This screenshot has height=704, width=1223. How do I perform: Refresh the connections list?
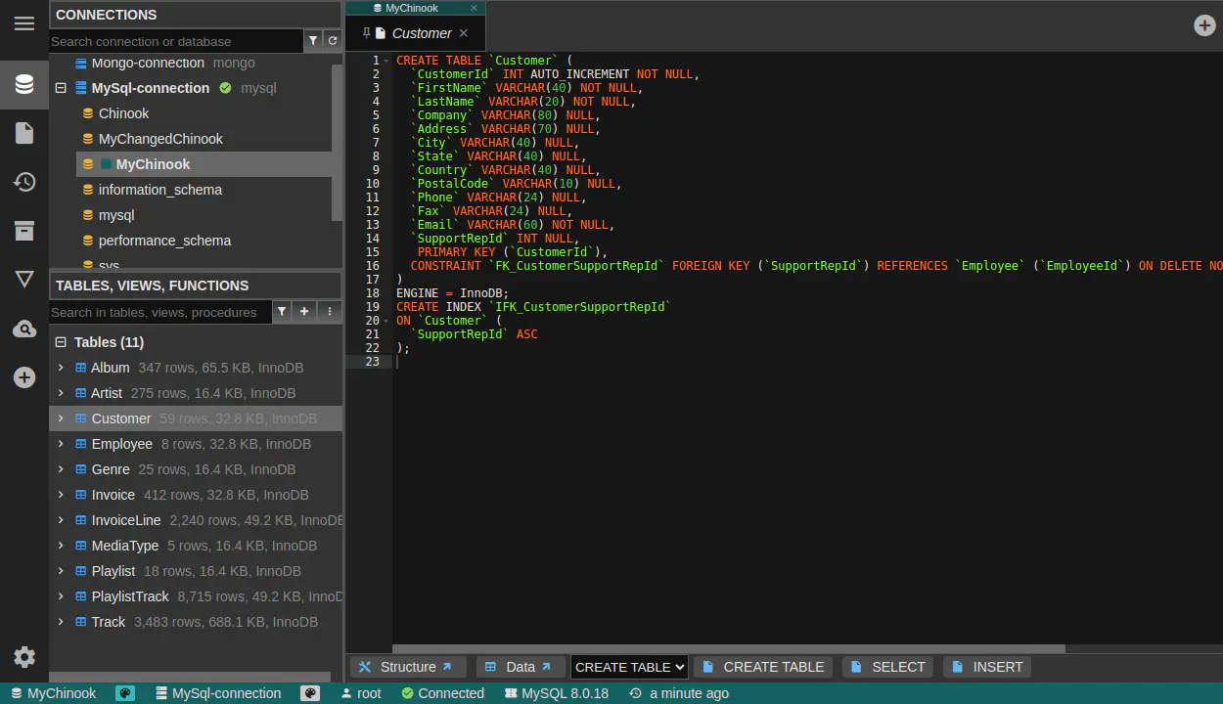point(333,41)
